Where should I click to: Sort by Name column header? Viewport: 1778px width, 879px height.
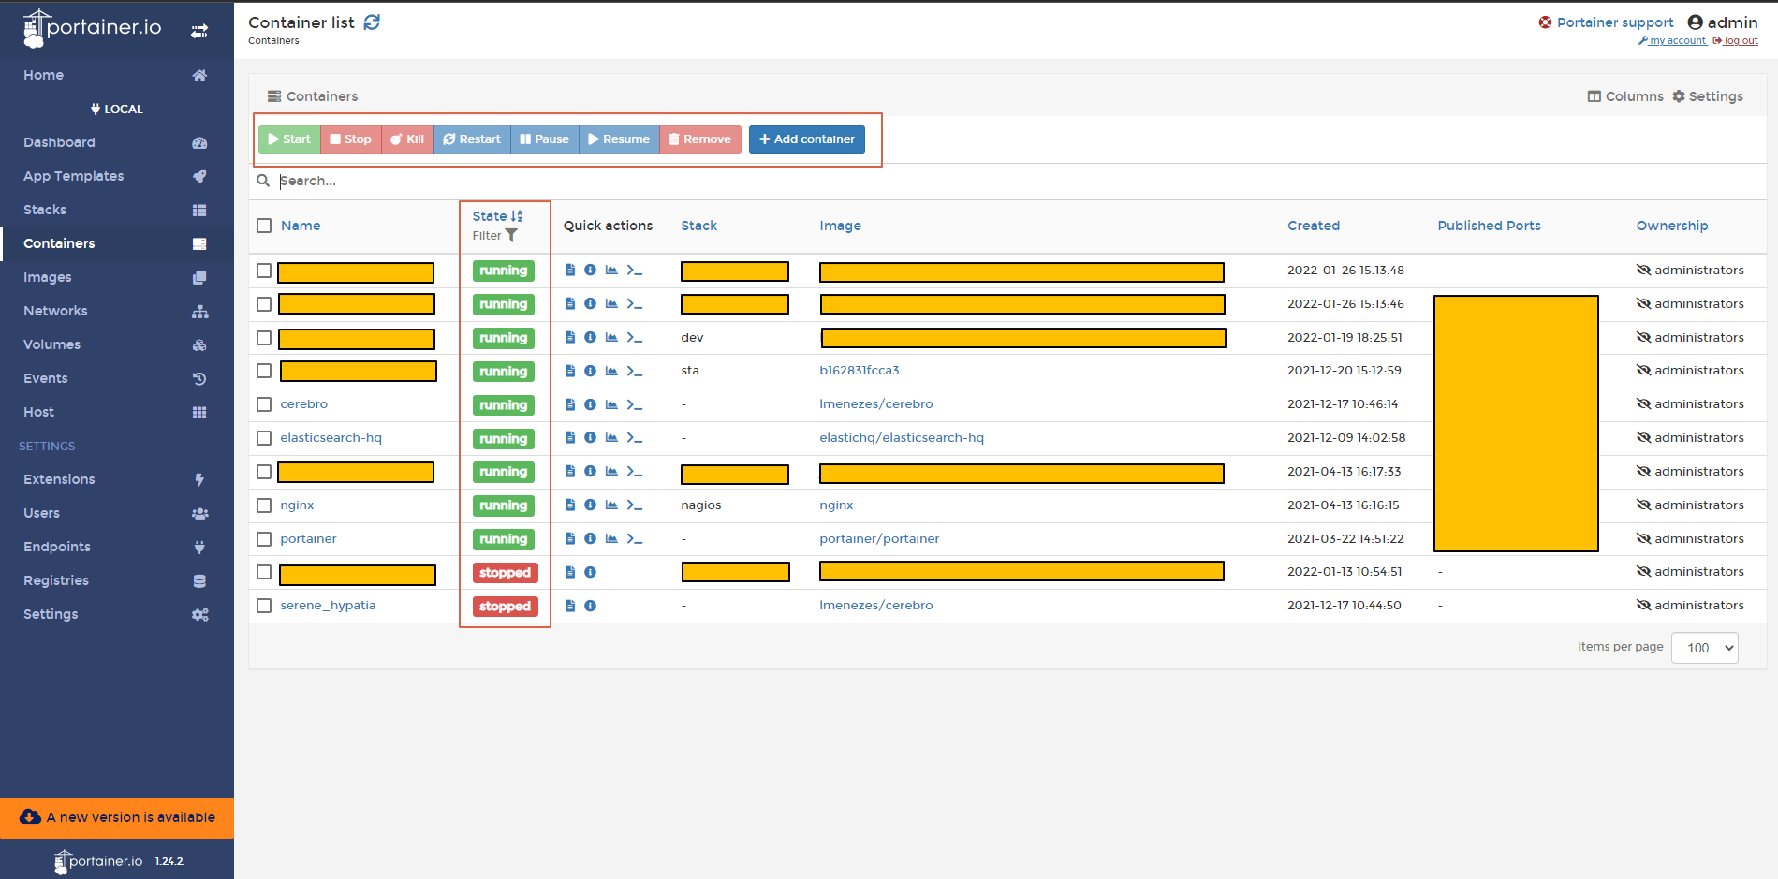(x=301, y=226)
